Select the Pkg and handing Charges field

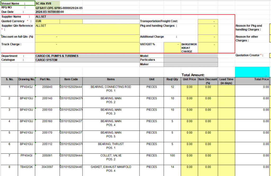[208, 29]
